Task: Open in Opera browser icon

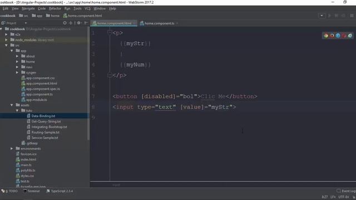Action: (x=344, y=36)
